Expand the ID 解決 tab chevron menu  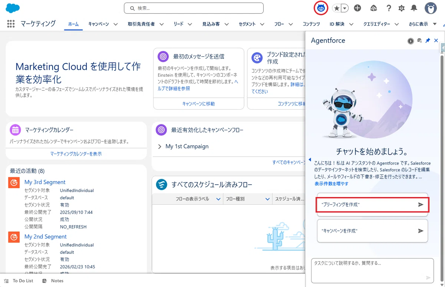pyautogui.click(x=351, y=24)
